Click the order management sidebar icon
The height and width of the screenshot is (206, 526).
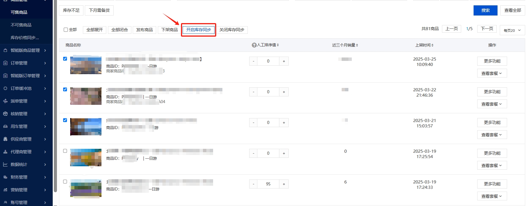tap(5, 63)
